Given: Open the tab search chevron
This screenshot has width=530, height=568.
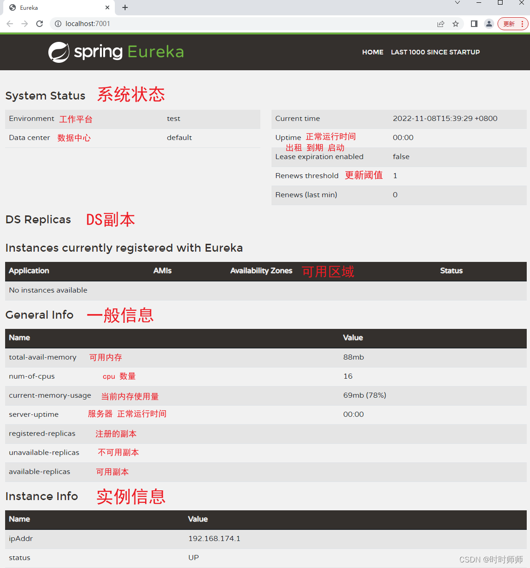Looking at the screenshot, I should coord(457,3).
